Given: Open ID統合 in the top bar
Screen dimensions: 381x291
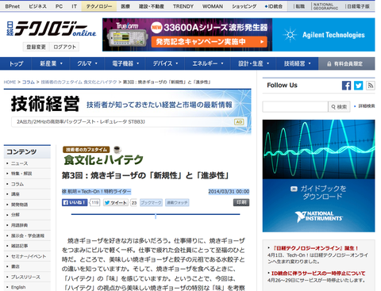Looking at the screenshot, I should pyautogui.click(x=274, y=6).
